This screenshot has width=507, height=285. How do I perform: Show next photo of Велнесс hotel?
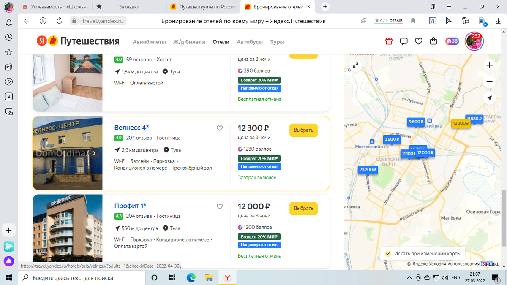[94, 153]
